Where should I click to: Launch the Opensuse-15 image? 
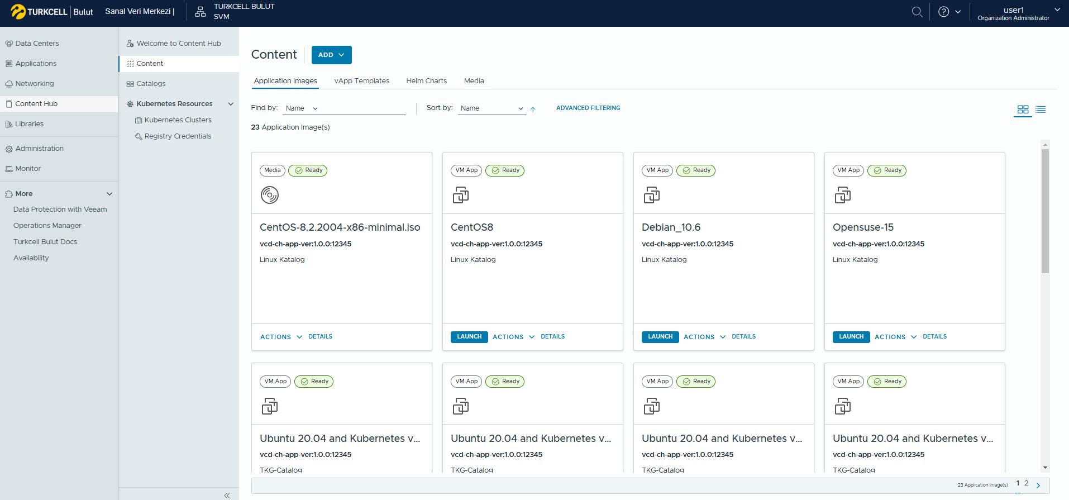pos(851,337)
